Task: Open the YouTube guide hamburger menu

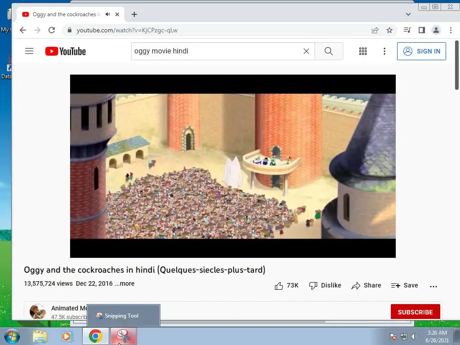Action: pos(29,51)
